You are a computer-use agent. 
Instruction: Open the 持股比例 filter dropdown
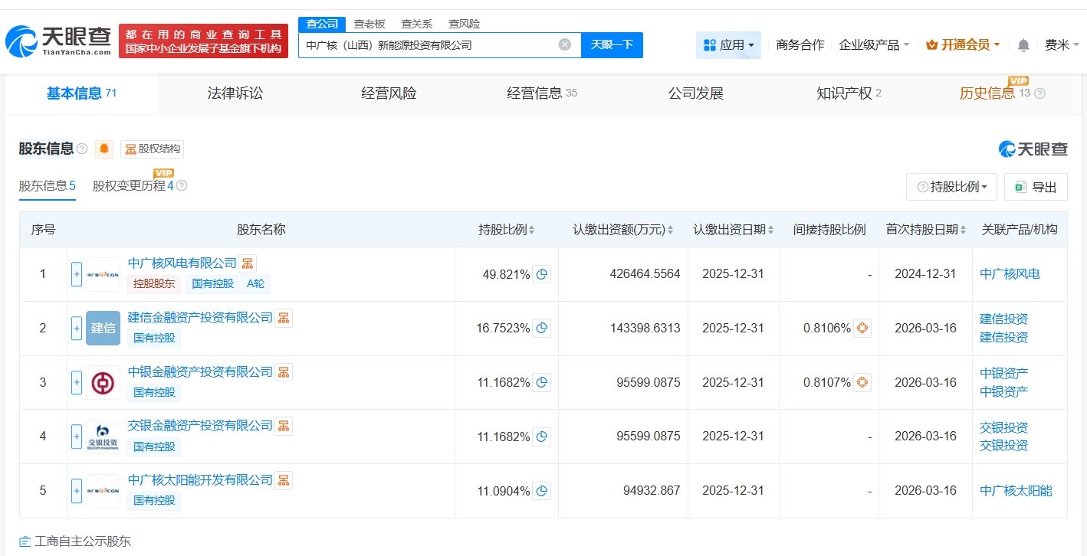click(x=952, y=187)
